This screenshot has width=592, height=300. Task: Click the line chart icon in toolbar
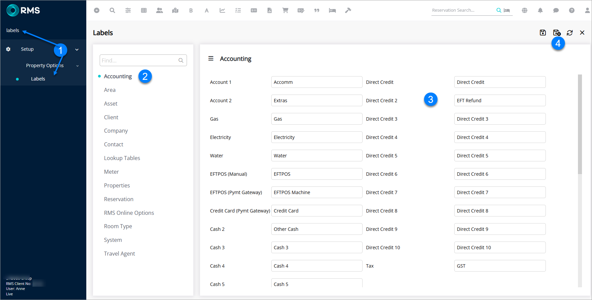pyautogui.click(x=222, y=10)
